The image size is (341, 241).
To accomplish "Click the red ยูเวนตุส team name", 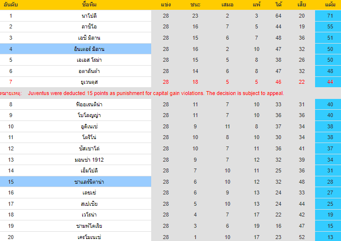I will click(89, 82).
